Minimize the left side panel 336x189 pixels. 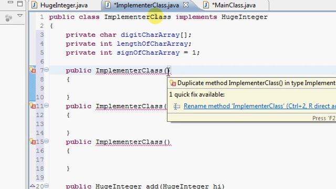pos(10,2)
